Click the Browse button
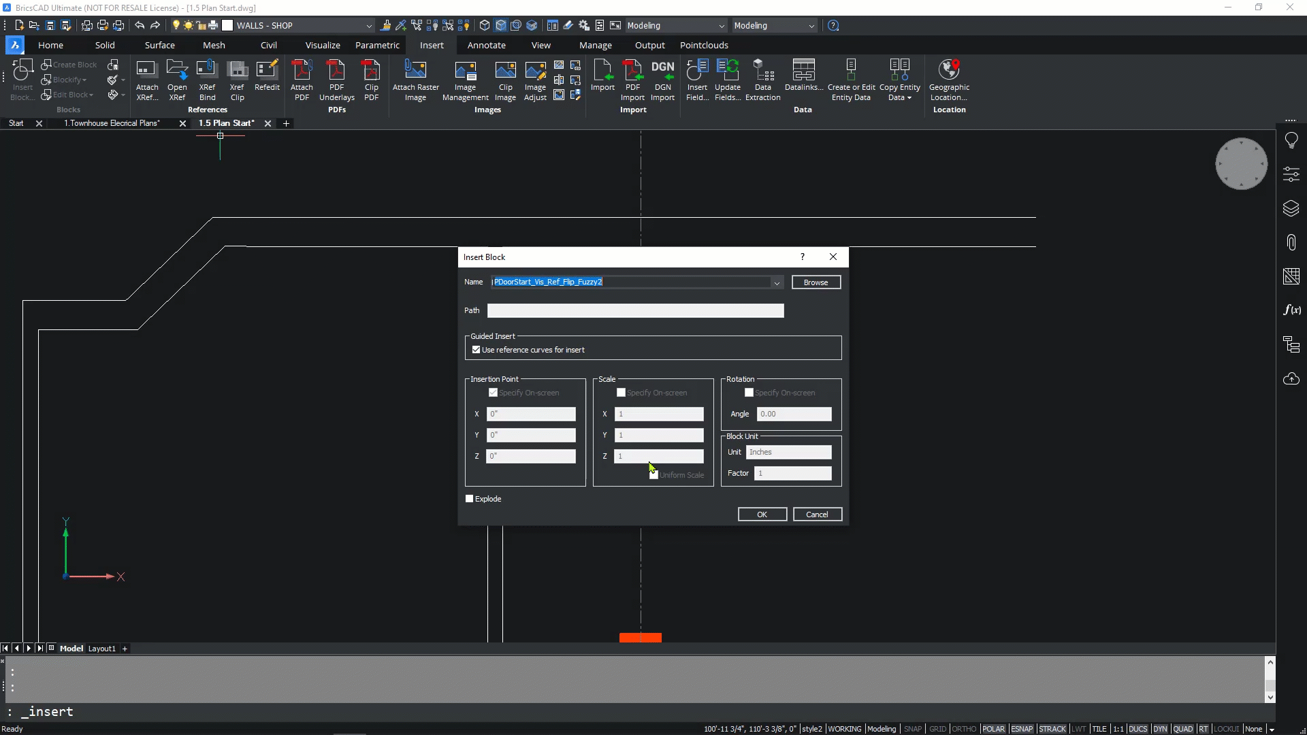The image size is (1307, 735). pyautogui.click(x=816, y=282)
